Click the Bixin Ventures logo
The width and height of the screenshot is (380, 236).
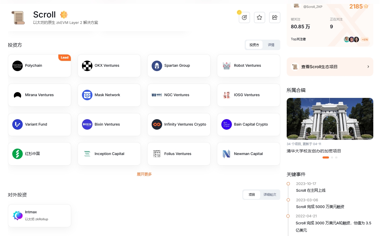[87, 124]
